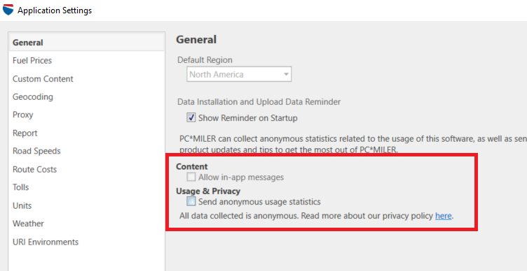Enable Allow in-app messages checkbox
The image size is (527, 271).
pyautogui.click(x=191, y=177)
